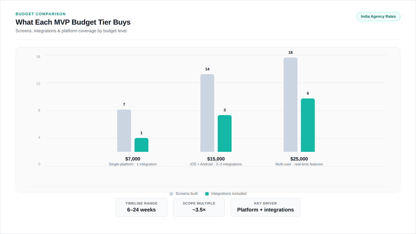The height and width of the screenshot is (234, 416).
Task: Click the y-axis tick label 12
Action: (x=38, y=84)
